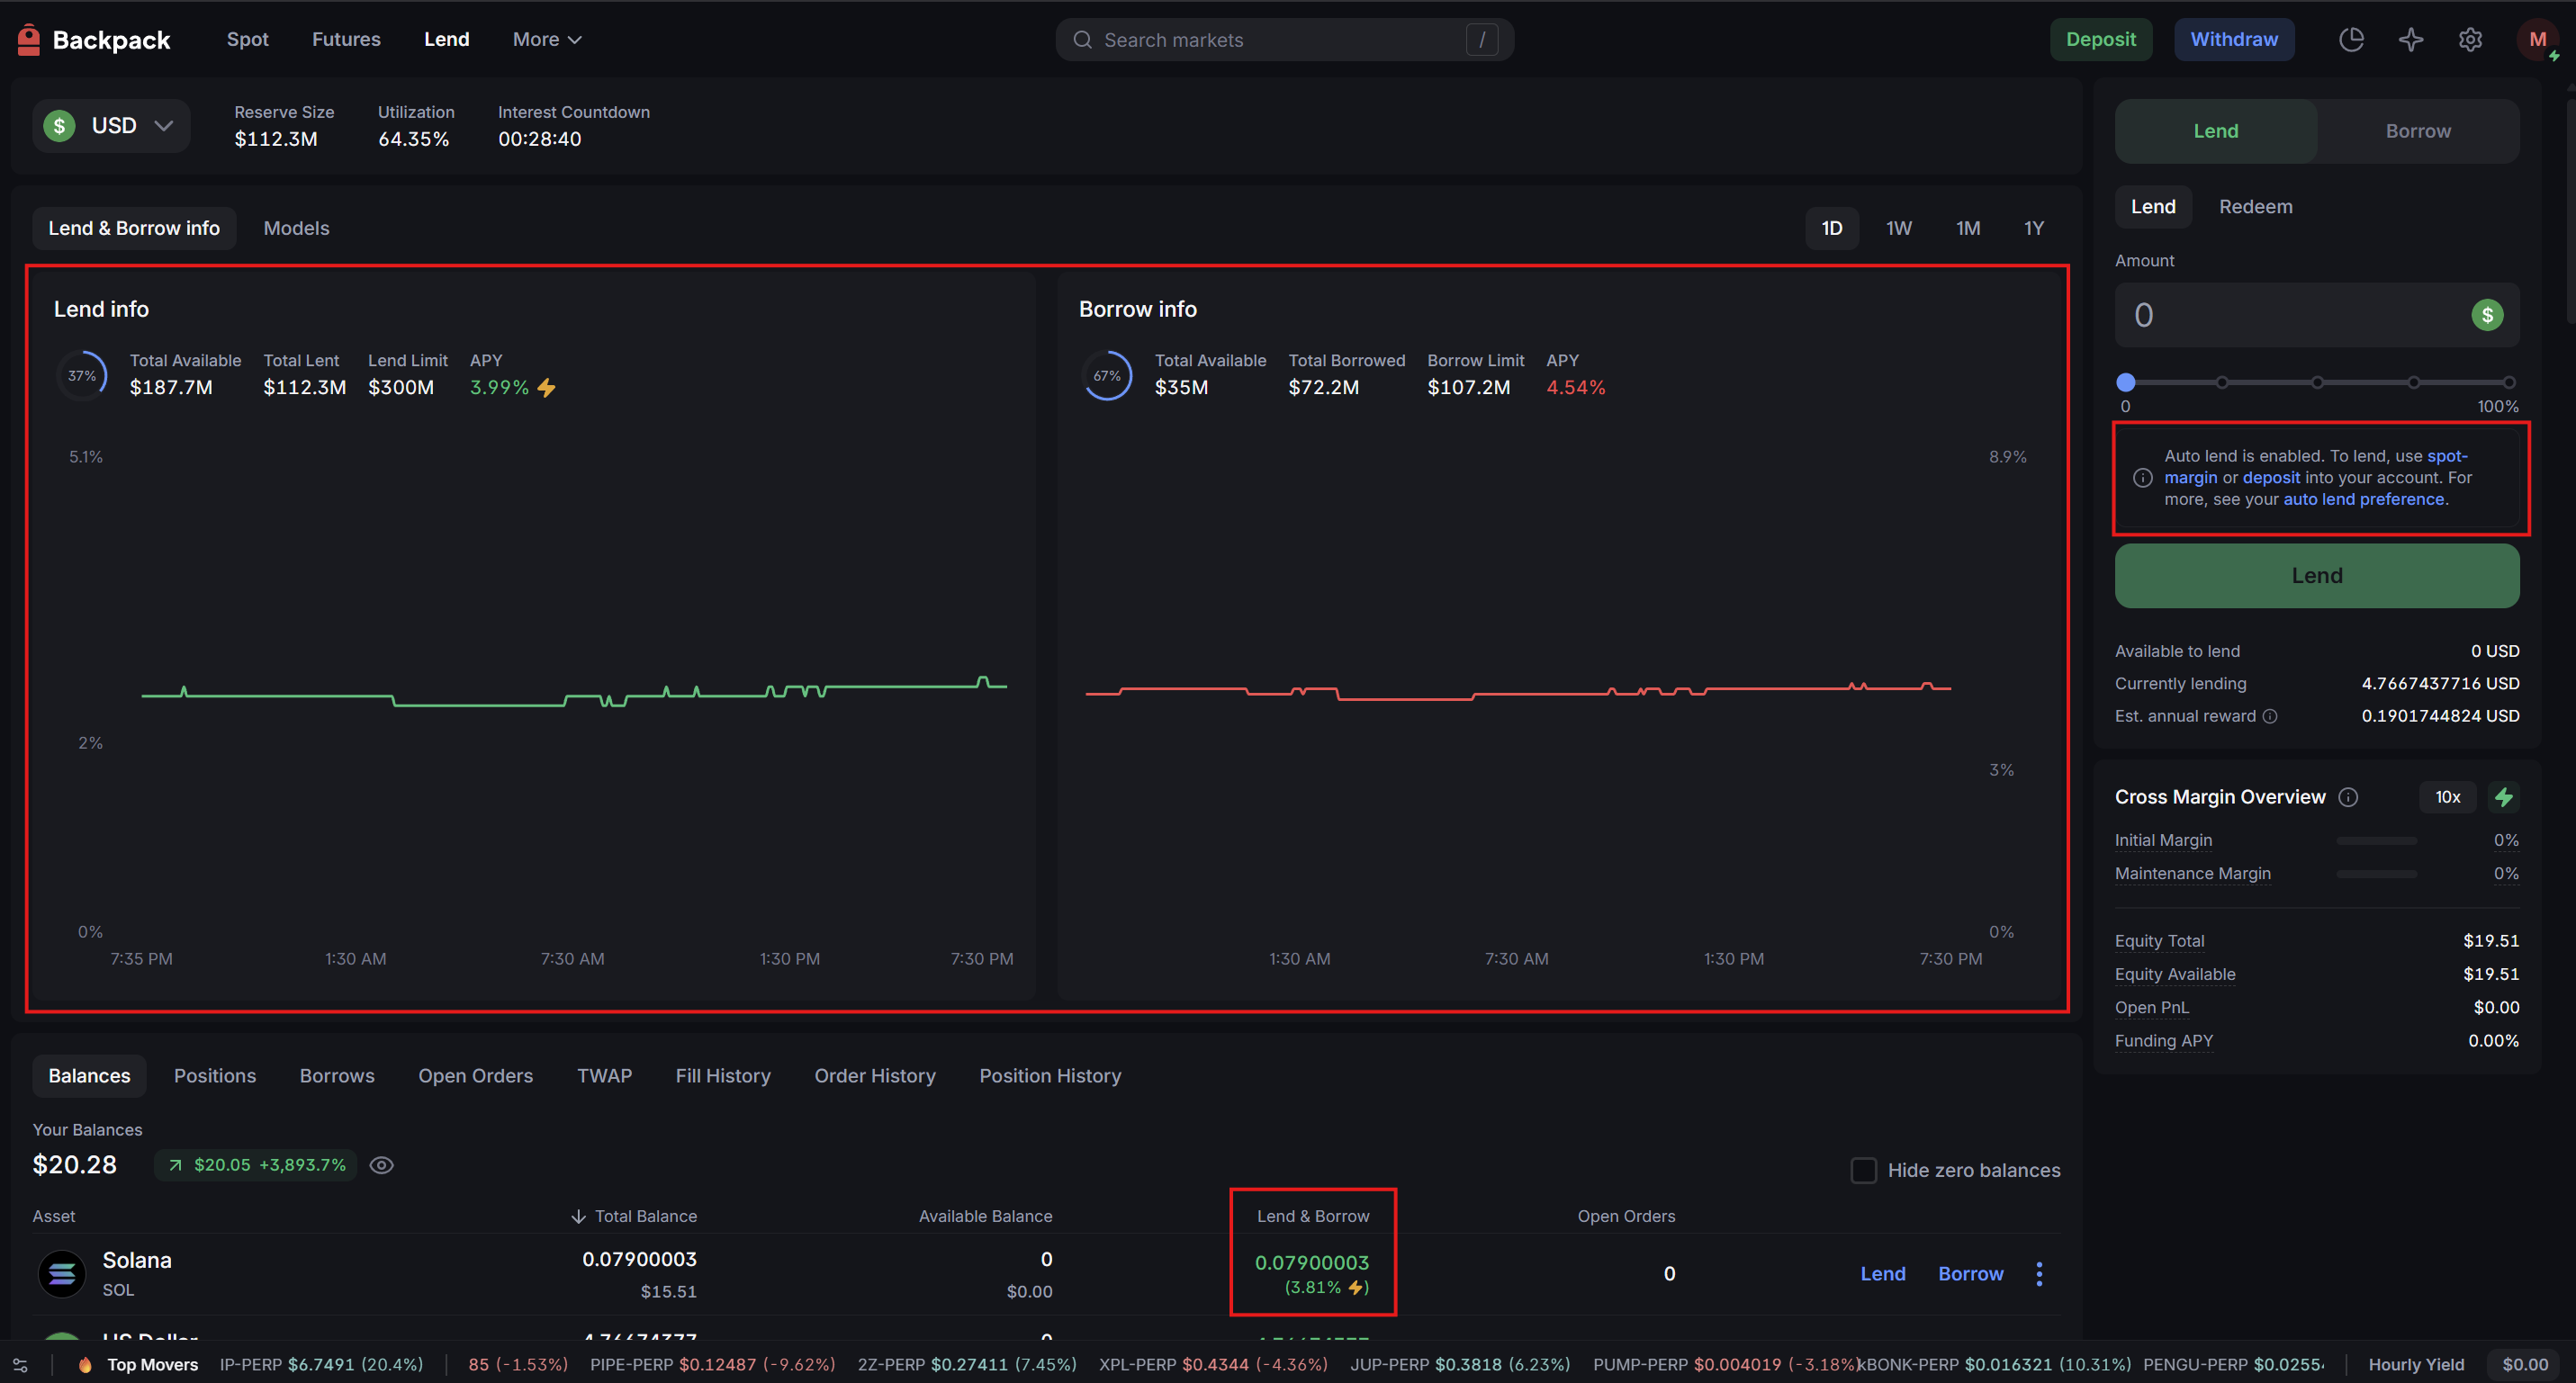Switch the side panel to Borrow mode

pyautogui.click(x=2417, y=131)
